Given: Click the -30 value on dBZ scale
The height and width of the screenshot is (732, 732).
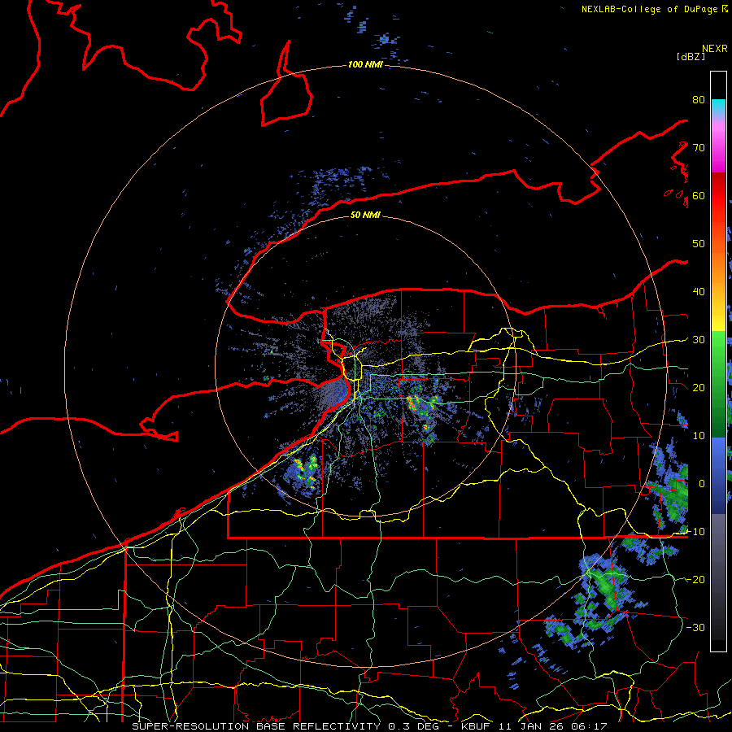Looking at the screenshot, I should click(x=695, y=627).
